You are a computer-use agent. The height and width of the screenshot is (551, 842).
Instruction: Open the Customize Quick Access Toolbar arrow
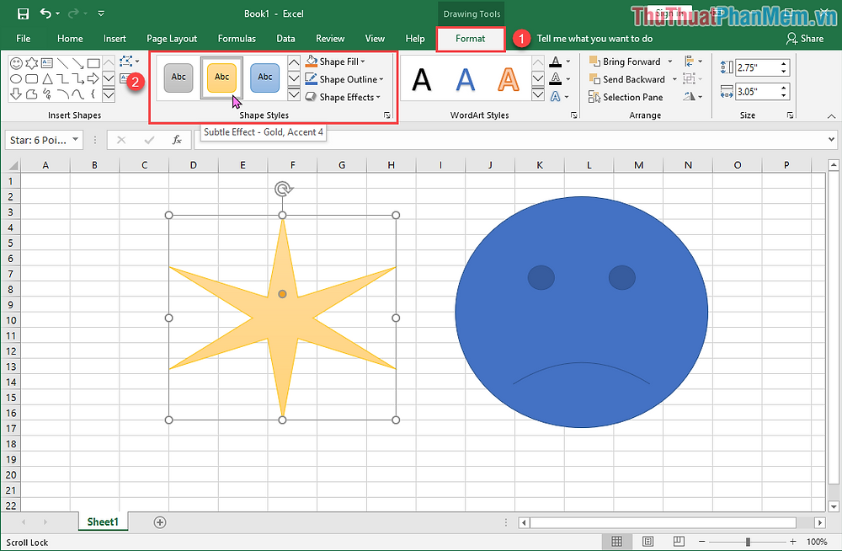(101, 13)
